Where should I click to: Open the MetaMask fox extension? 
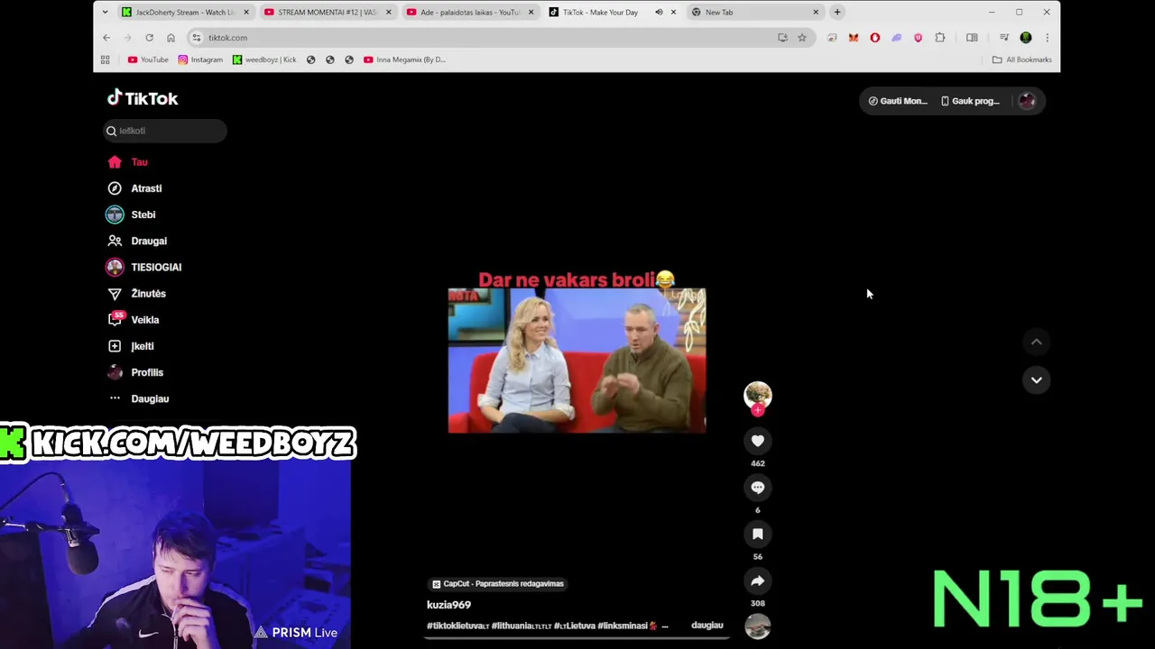(x=853, y=38)
